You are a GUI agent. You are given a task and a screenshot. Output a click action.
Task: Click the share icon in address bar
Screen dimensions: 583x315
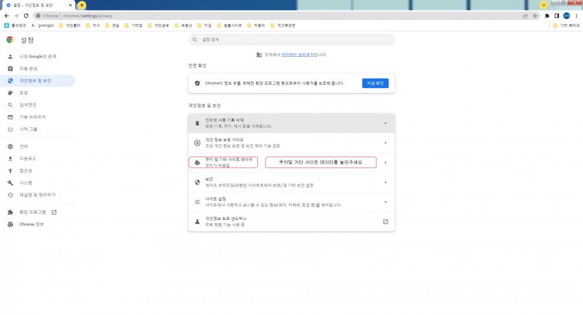tap(525, 16)
